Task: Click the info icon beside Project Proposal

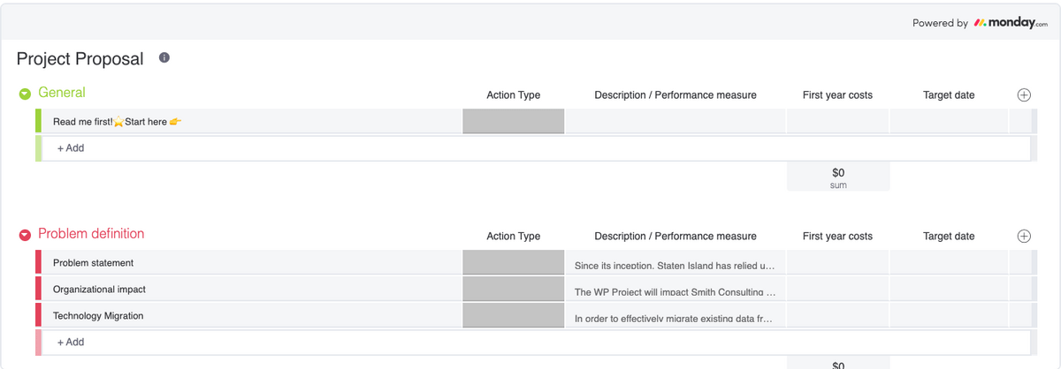Action: tap(164, 58)
